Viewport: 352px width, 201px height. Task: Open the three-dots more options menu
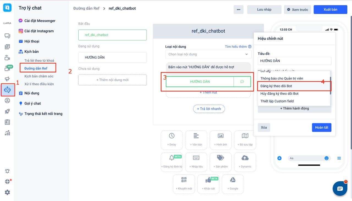(238, 10)
